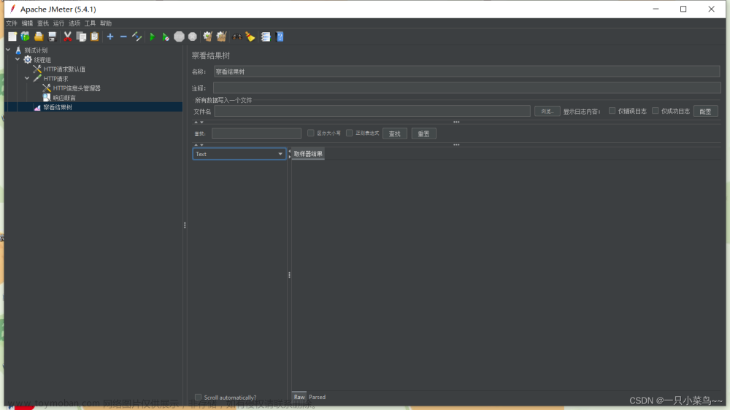Toggle search panel arrows above Text dropdown
Viewport: 730px width, 410px height.
point(199,144)
